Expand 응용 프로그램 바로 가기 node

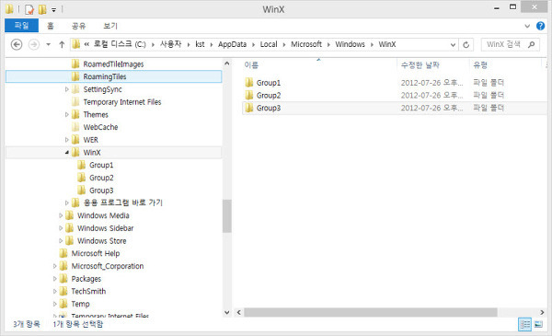[x=66, y=203]
